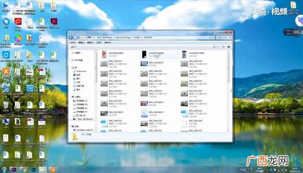
Task: Open Adobe Photoshop from the taskbar
Action: pyautogui.click(x=33, y=170)
